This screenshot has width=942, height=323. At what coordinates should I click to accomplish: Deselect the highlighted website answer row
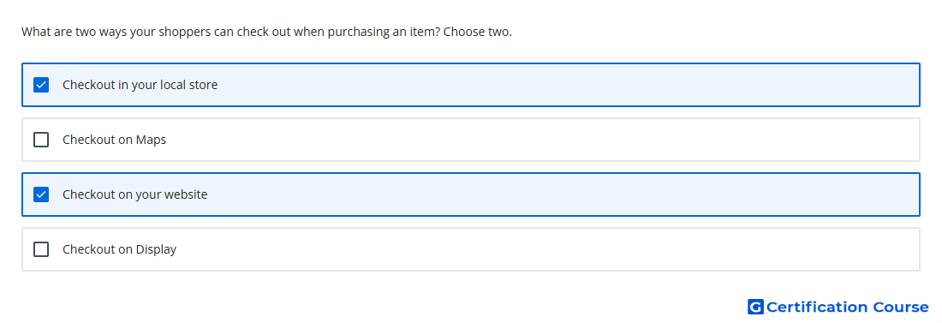(471, 194)
